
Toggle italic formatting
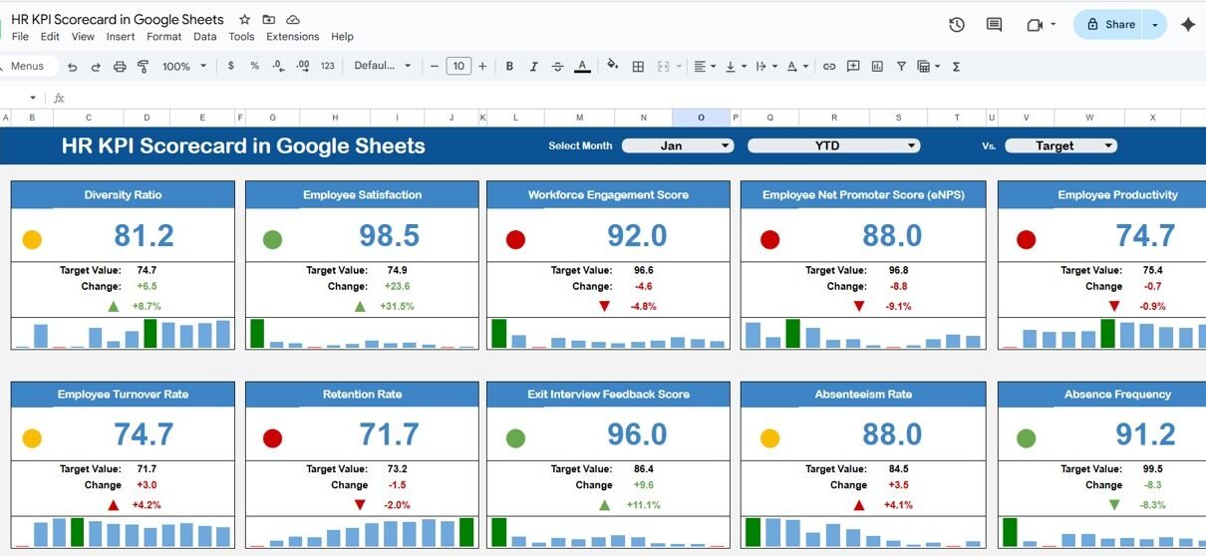coord(533,67)
